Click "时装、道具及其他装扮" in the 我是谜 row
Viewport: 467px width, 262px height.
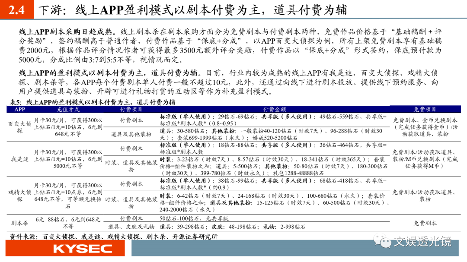pos(131,166)
